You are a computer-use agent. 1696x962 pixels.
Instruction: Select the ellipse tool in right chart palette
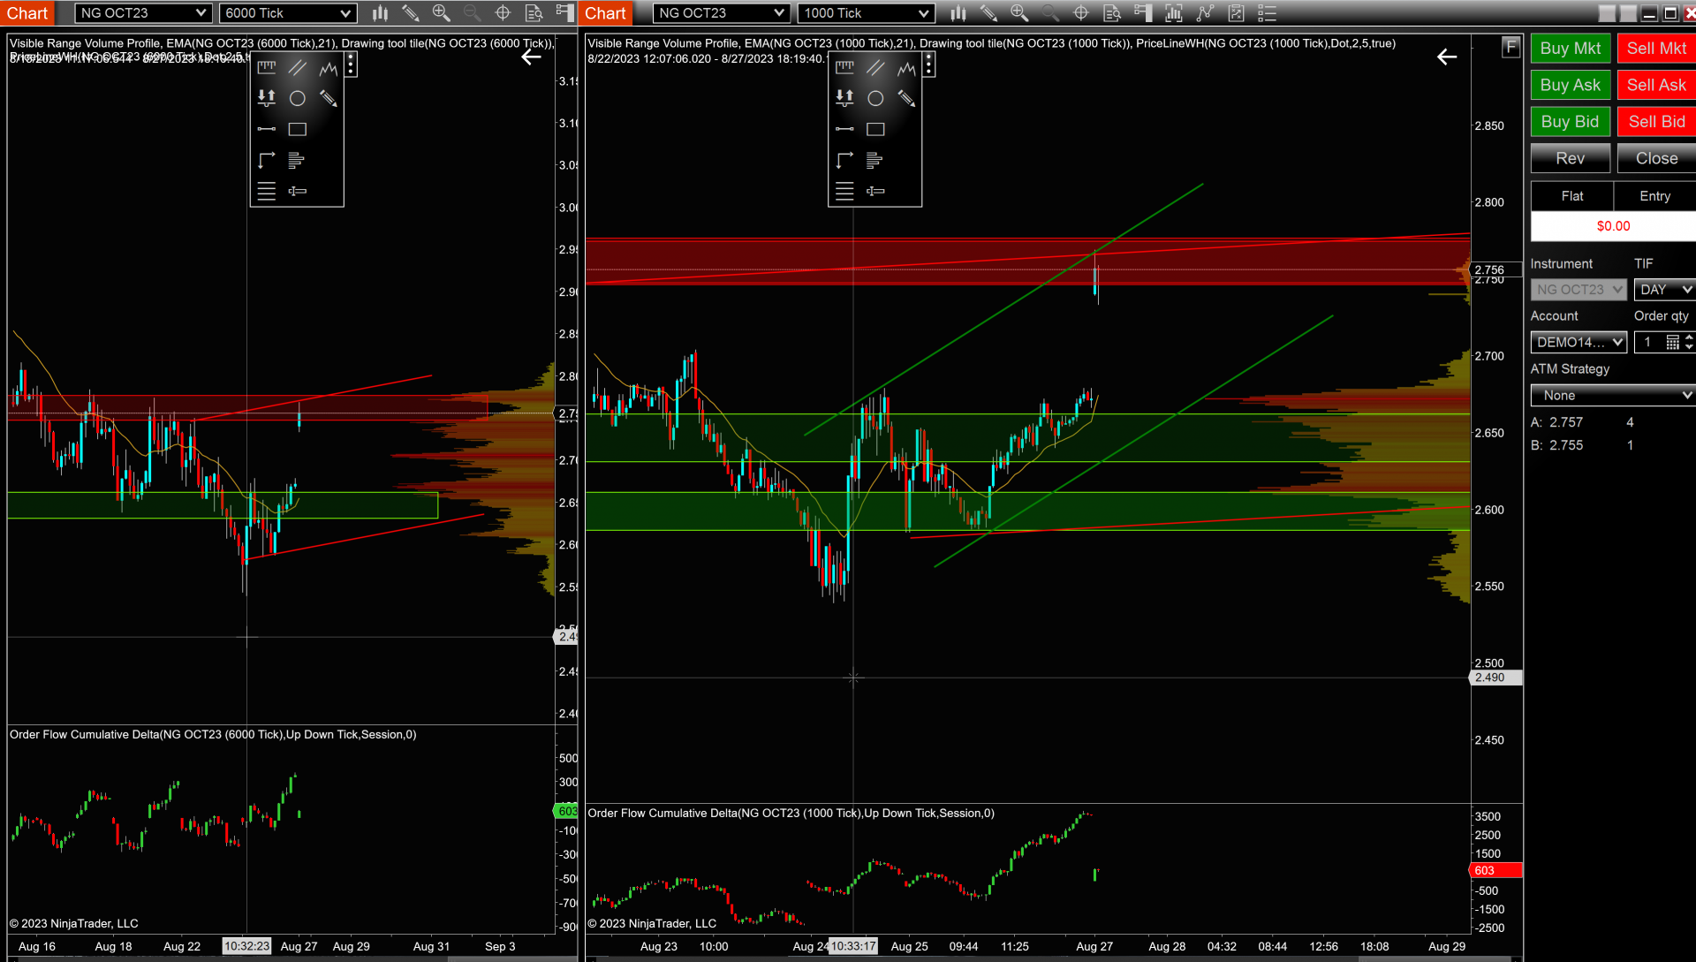tap(875, 98)
